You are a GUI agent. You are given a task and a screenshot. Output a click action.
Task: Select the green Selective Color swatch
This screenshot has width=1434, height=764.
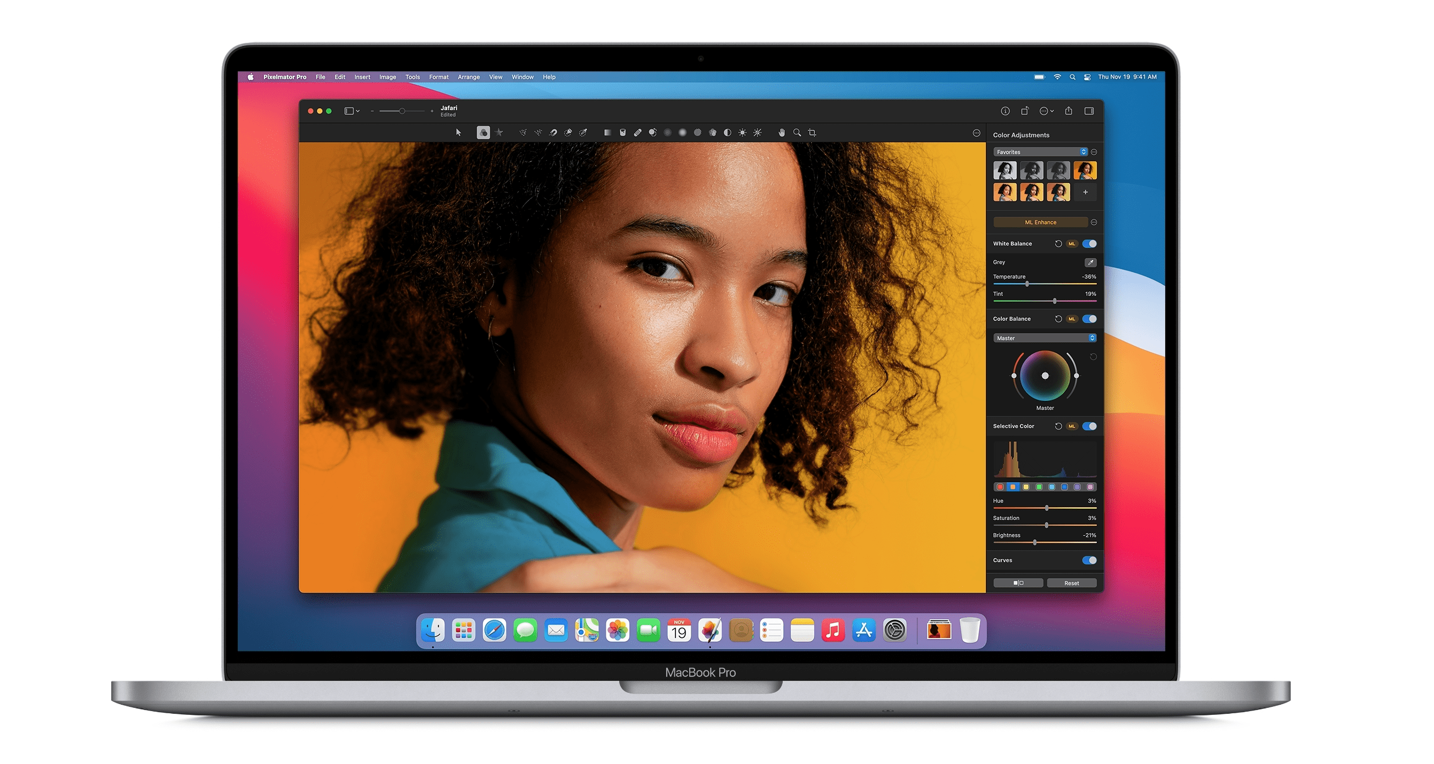(1039, 487)
